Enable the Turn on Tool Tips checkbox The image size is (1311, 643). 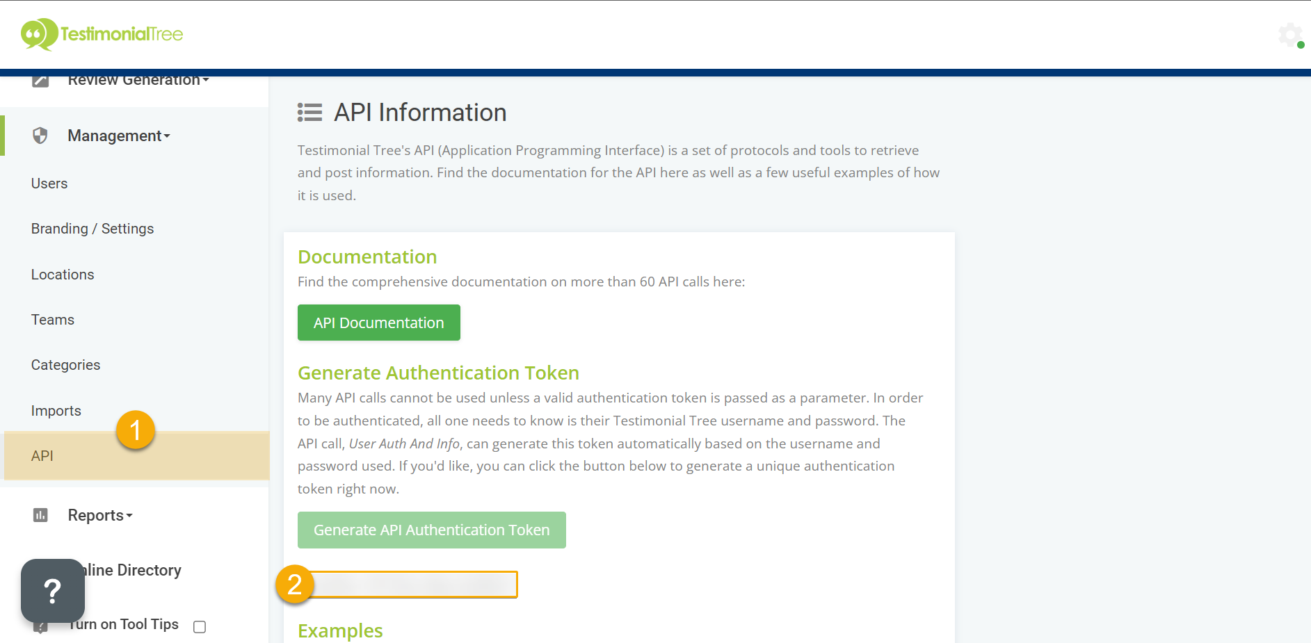click(x=199, y=626)
